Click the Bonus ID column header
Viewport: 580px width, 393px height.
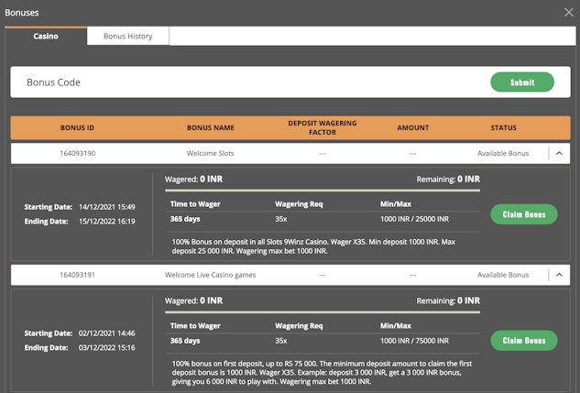click(x=78, y=128)
